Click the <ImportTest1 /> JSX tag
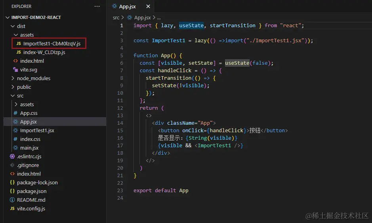This screenshot has width=372, height=223. click(x=217, y=145)
